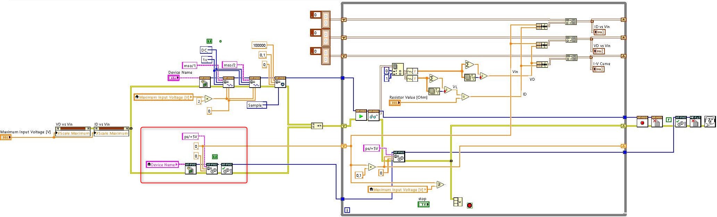The height and width of the screenshot is (217, 717).
Task: Select the Merge Errors node
Action: pyautogui.click(x=317, y=126)
